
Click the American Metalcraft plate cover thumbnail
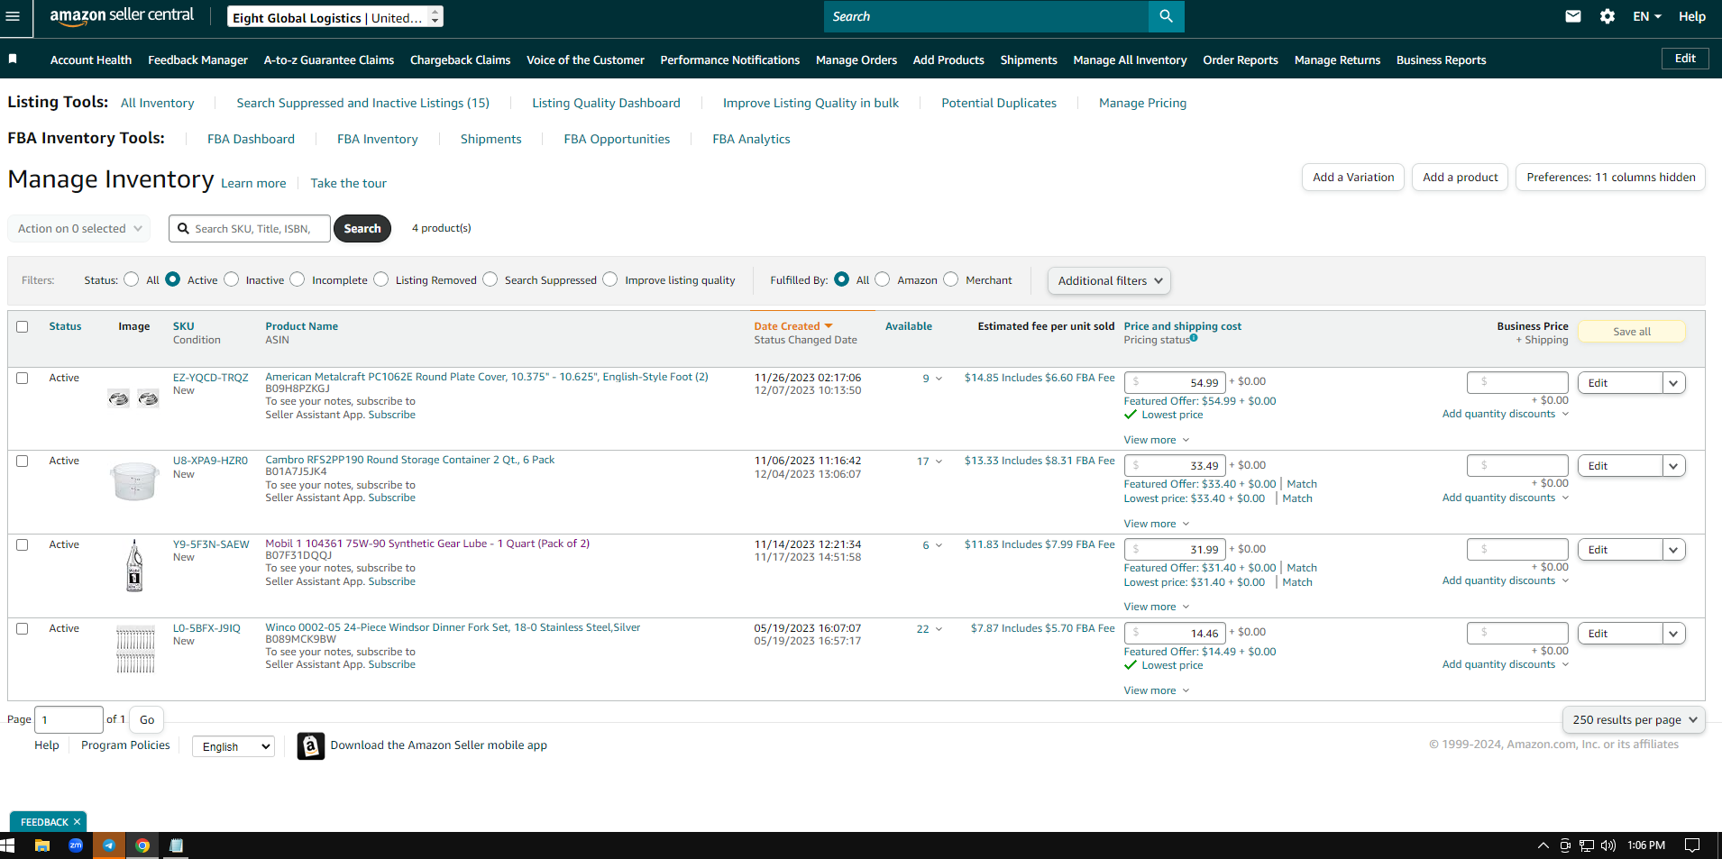click(133, 398)
